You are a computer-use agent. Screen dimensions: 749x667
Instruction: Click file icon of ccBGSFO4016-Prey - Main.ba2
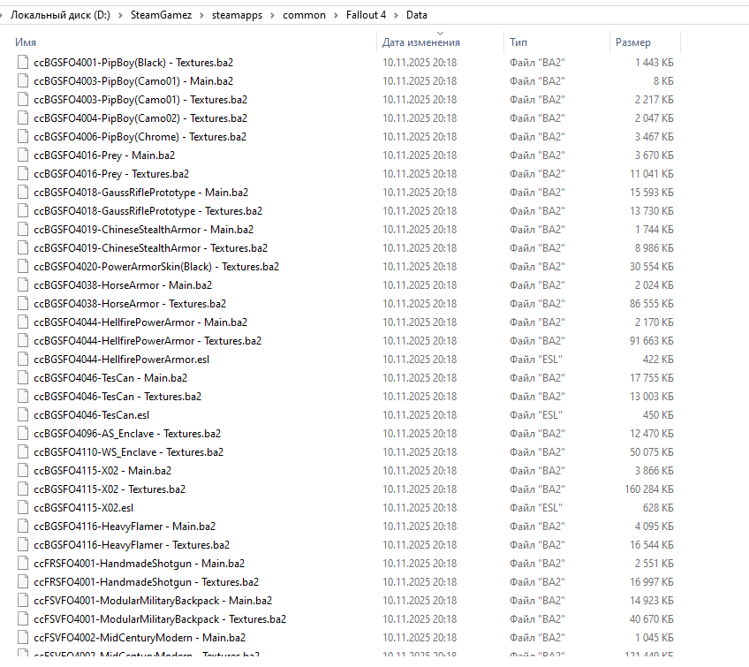point(23,155)
